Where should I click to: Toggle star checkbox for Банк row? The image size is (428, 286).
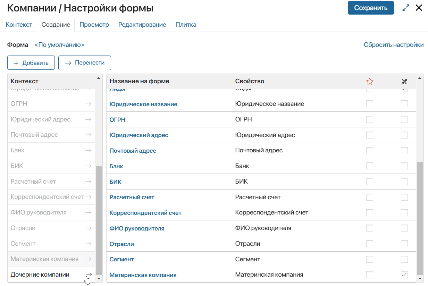coord(370,166)
